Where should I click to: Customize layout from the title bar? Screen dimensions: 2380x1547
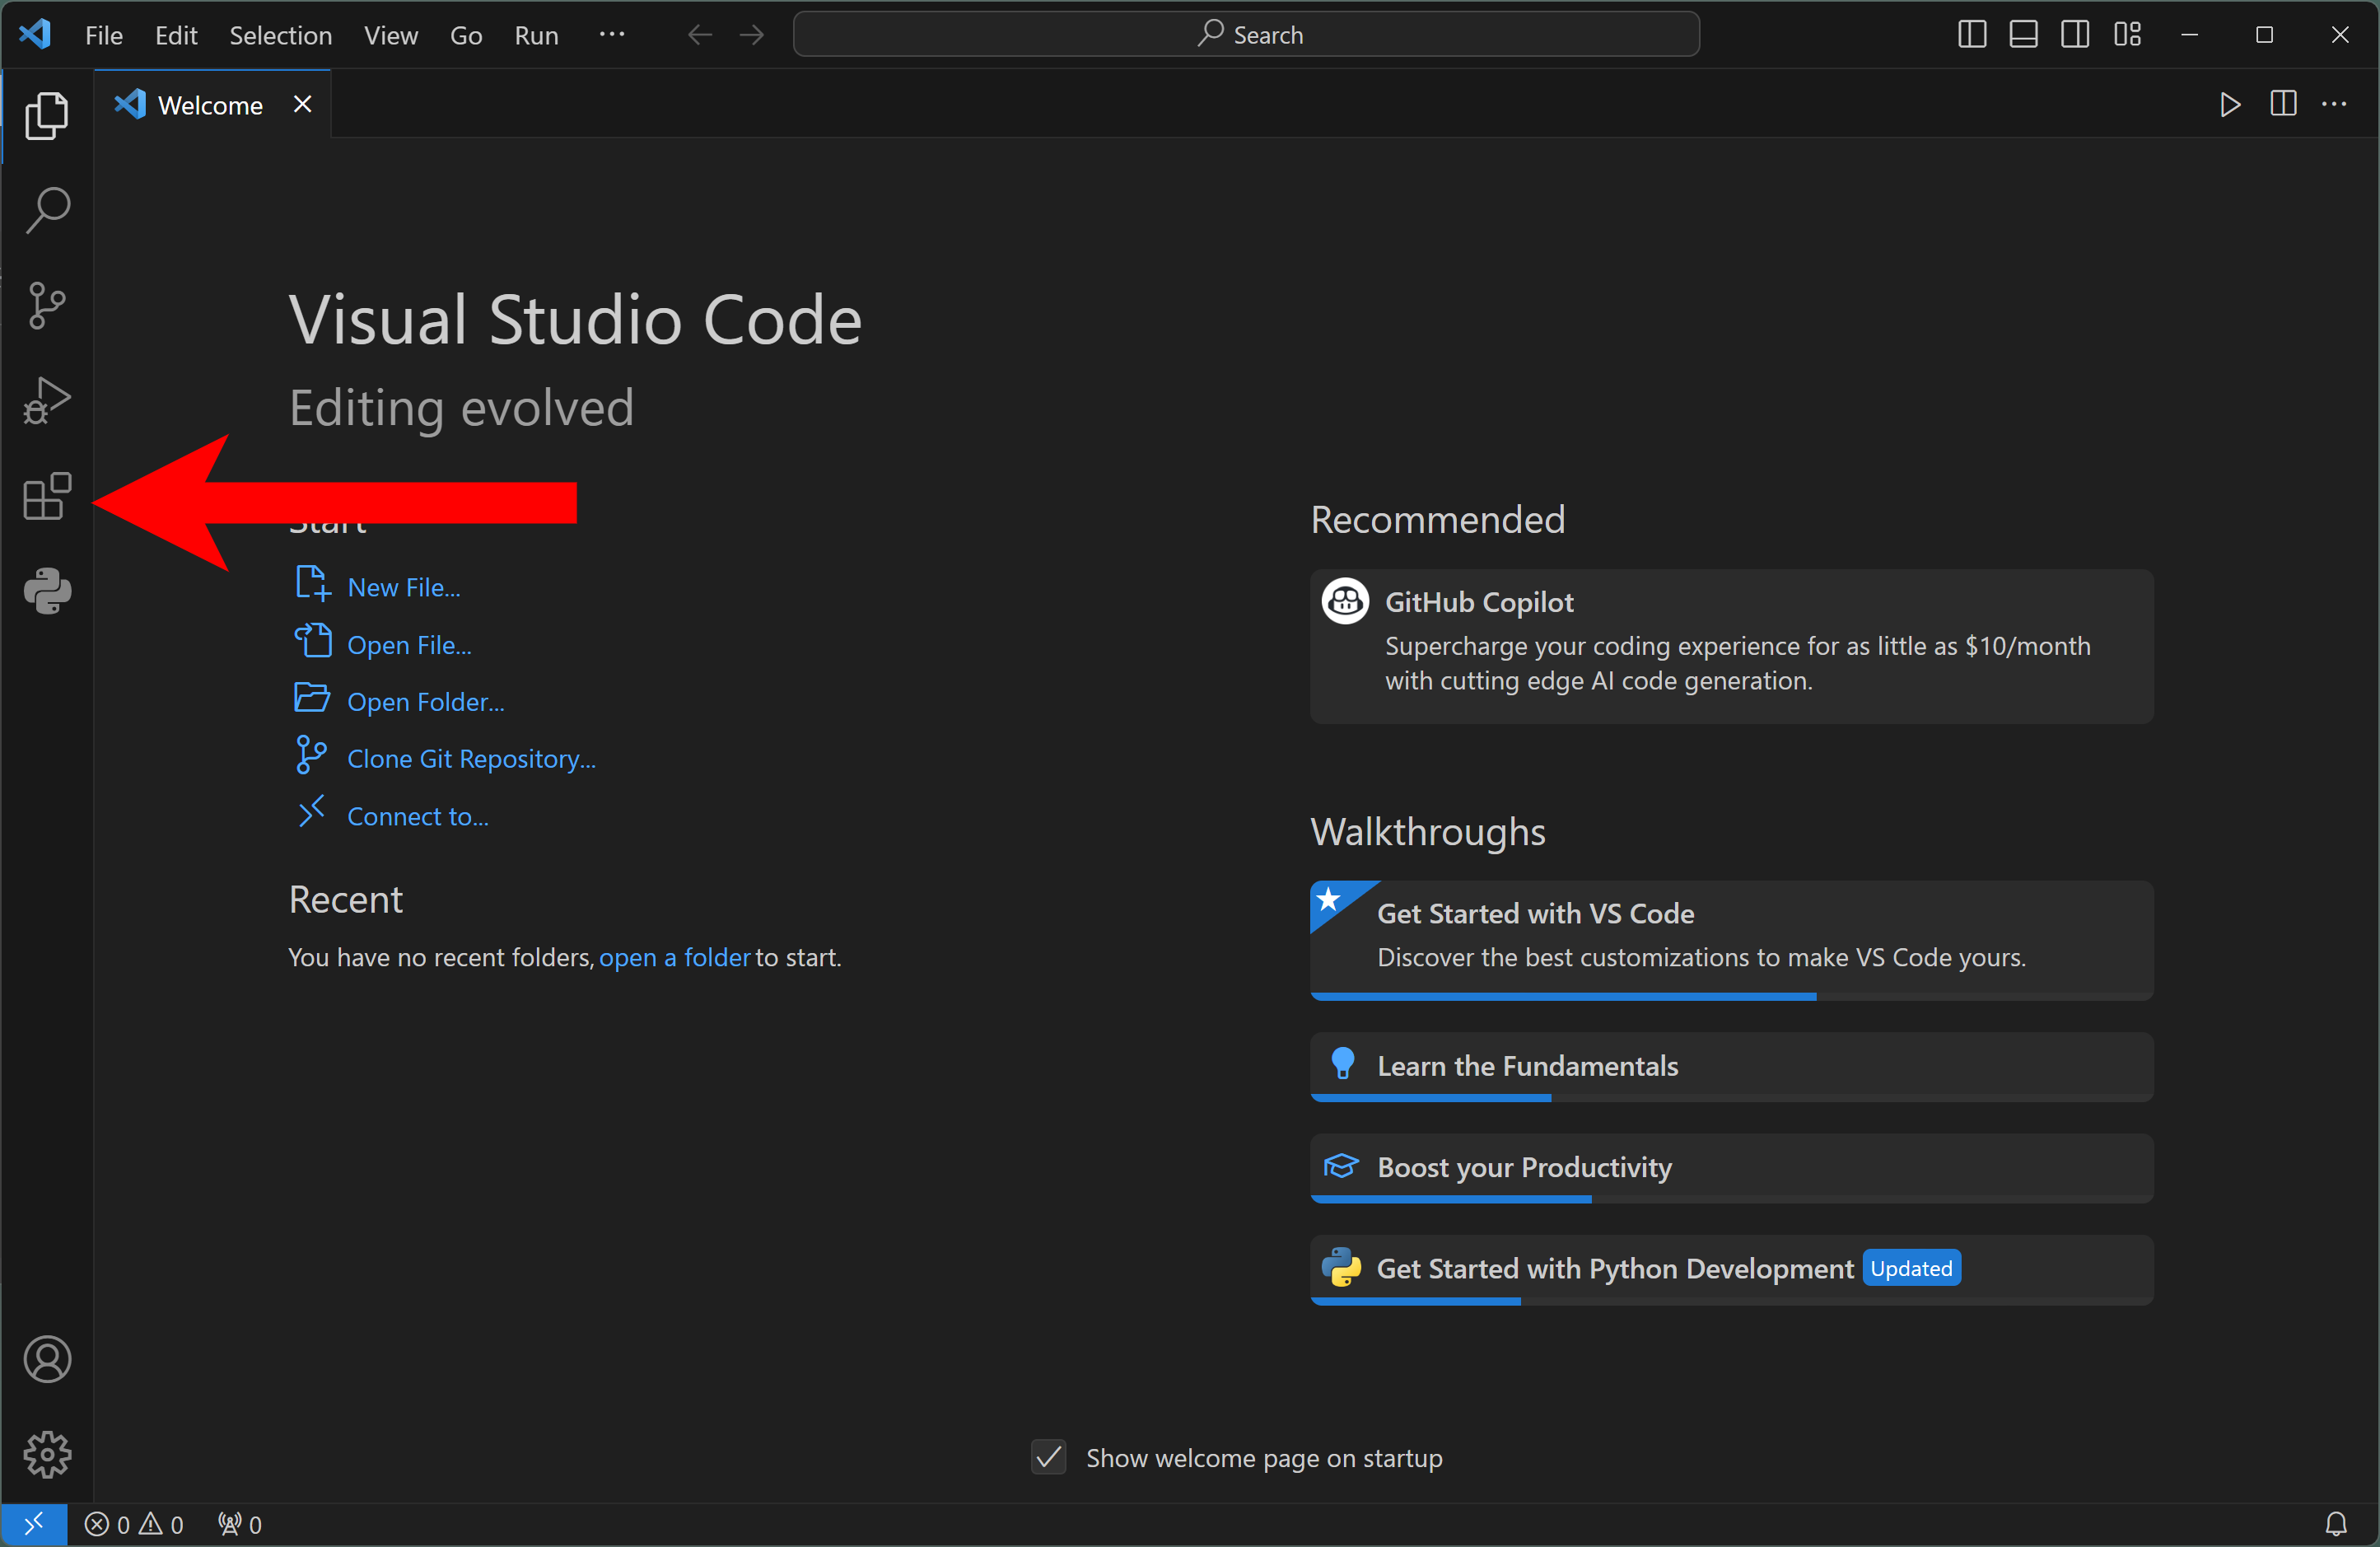coord(2128,35)
